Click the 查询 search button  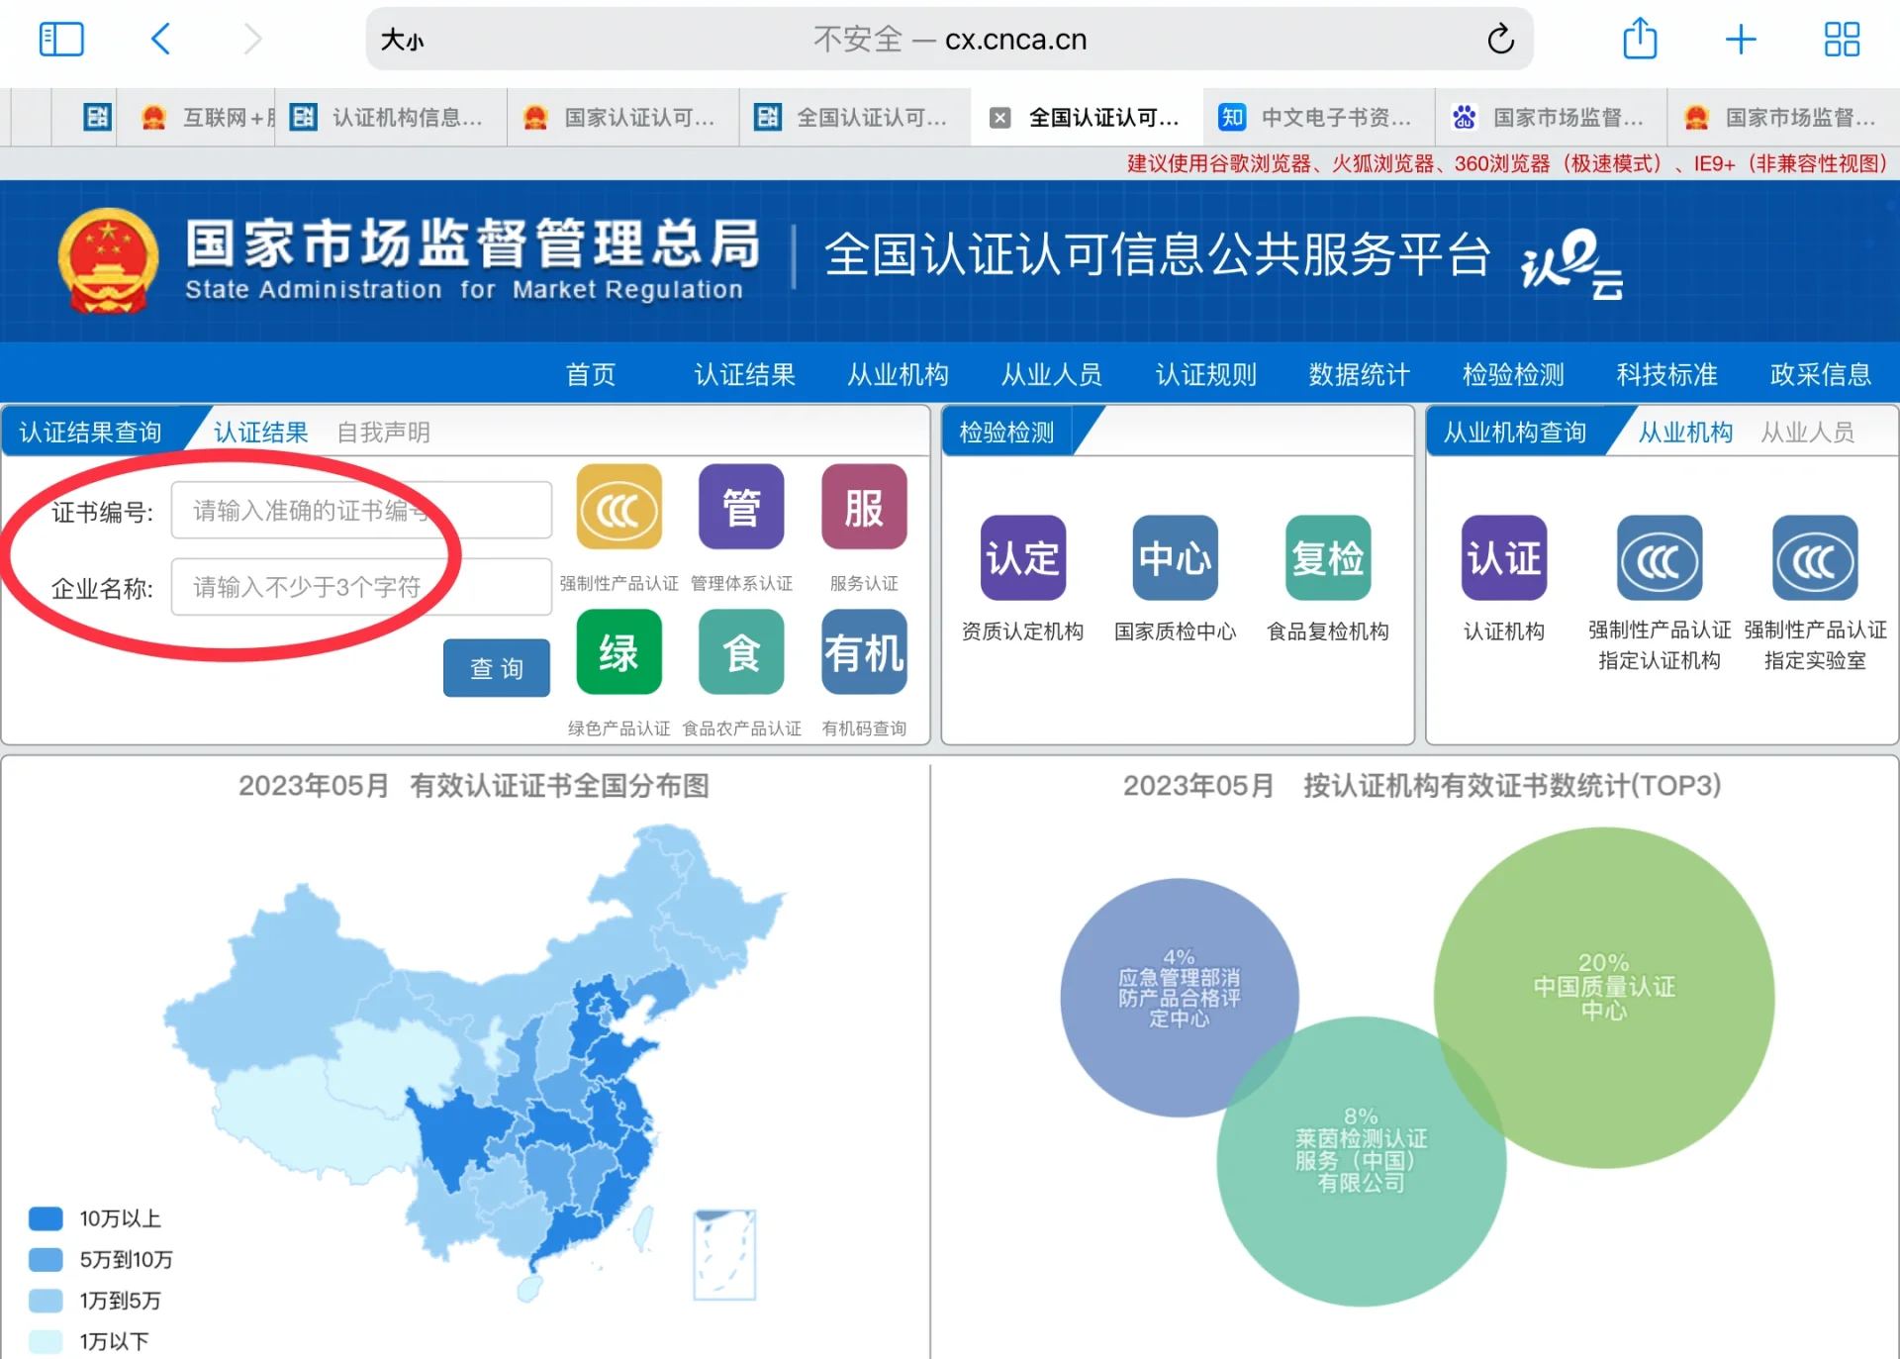coord(496,668)
